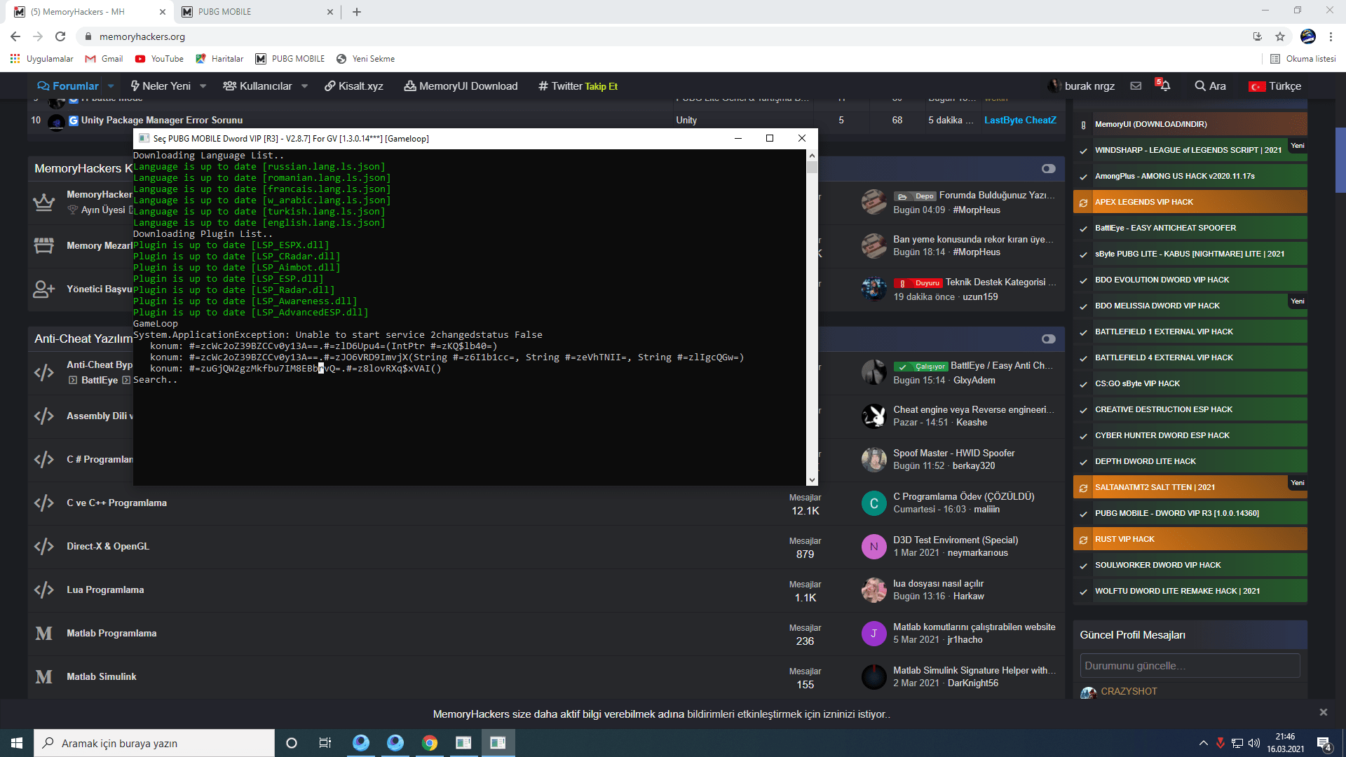Expand the Forumlar dropdown arrow
The image size is (1346, 757).
coord(111,86)
